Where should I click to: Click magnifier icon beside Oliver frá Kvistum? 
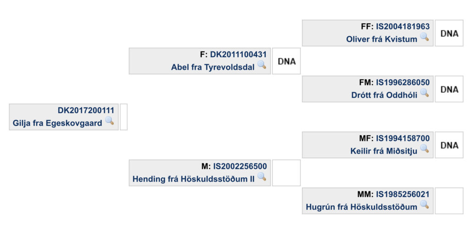(424, 37)
